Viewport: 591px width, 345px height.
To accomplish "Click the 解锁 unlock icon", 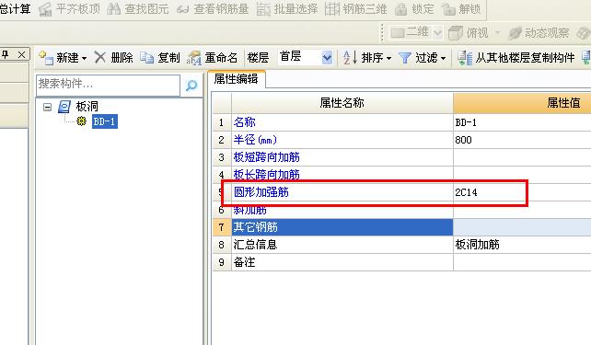I will pyautogui.click(x=448, y=9).
